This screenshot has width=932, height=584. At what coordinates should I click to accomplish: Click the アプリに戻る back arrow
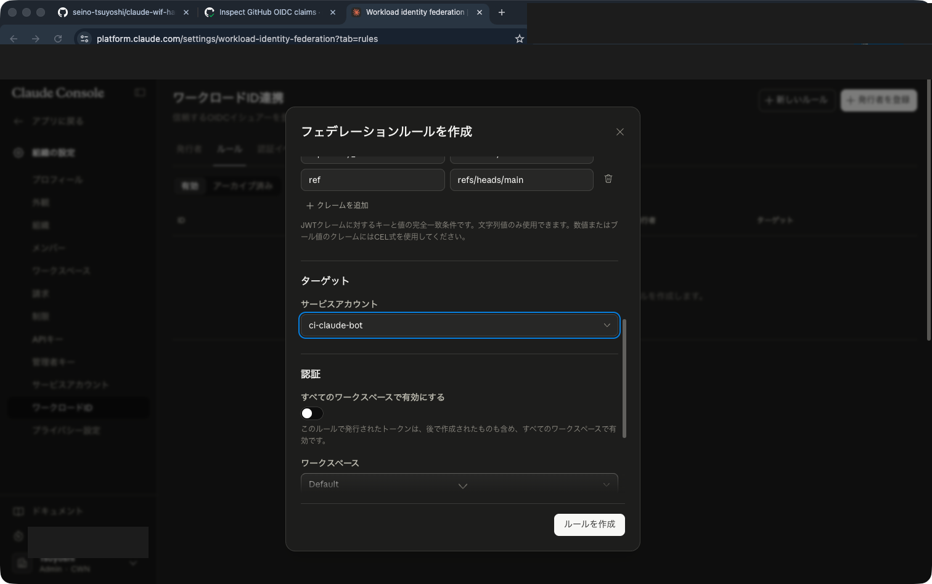[x=18, y=121]
